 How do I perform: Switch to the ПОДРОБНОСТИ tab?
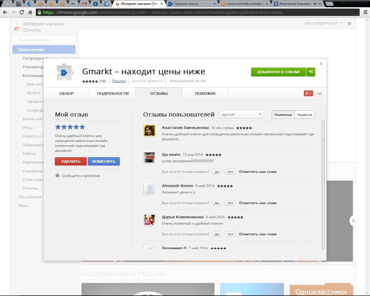coord(113,93)
